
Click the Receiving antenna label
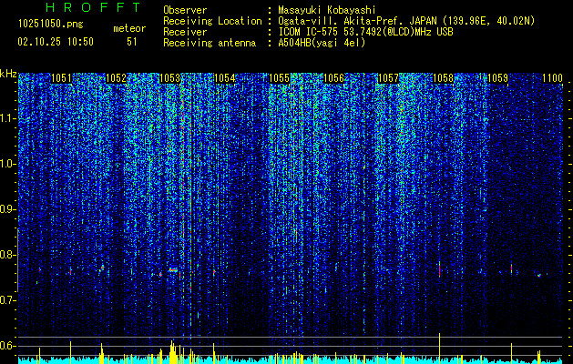[210, 43]
